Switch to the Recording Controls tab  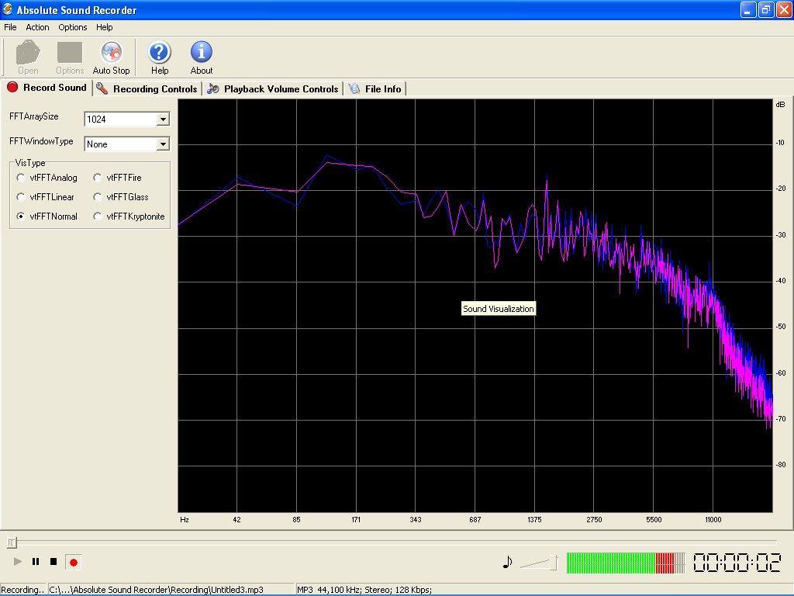(147, 88)
